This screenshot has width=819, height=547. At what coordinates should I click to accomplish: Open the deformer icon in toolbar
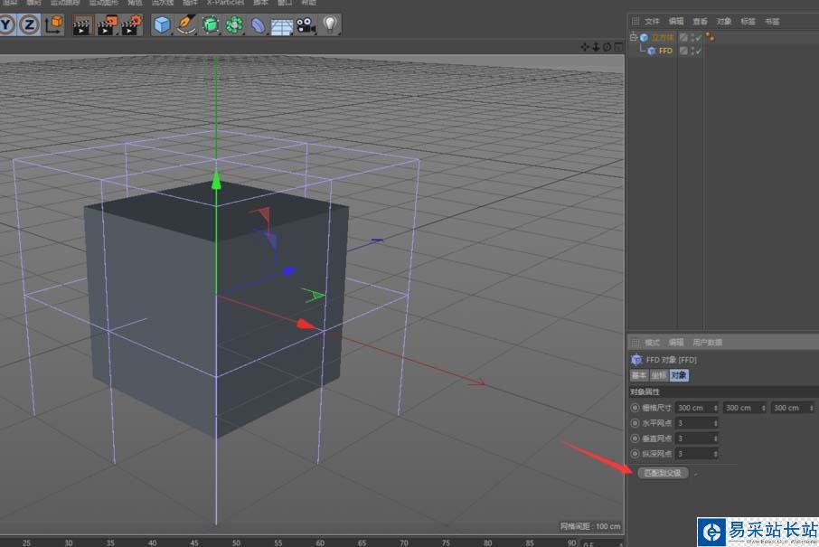pos(259,25)
